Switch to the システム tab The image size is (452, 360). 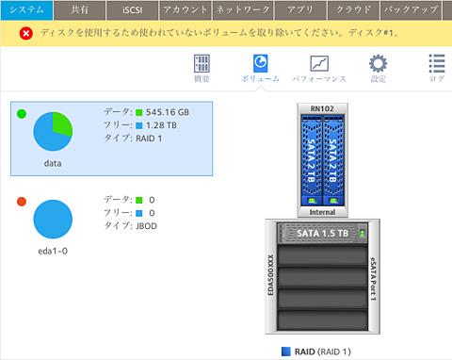(26, 10)
